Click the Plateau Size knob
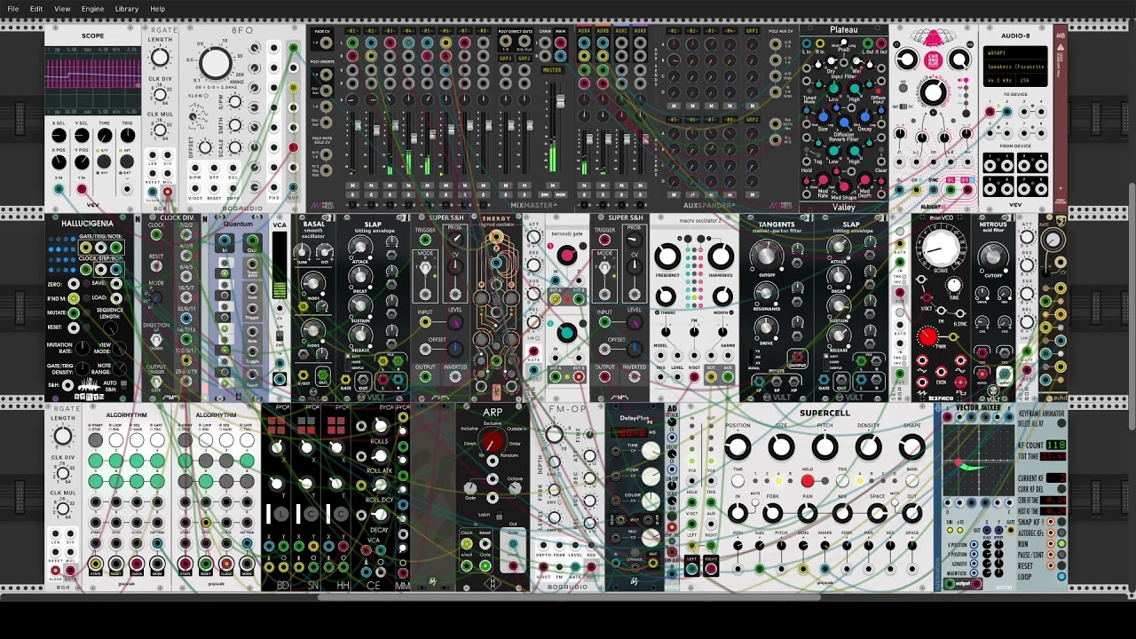Image resolution: width=1136 pixels, height=639 pixels. coord(824,116)
